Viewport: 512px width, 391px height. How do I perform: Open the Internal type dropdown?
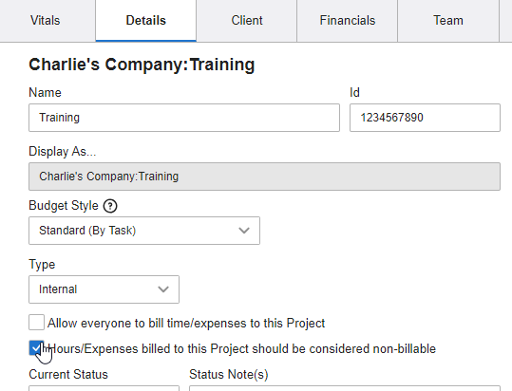(x=104, y=289)
